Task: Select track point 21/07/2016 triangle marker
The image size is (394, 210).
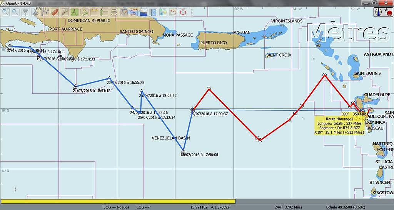Action: tap(75, 87)
